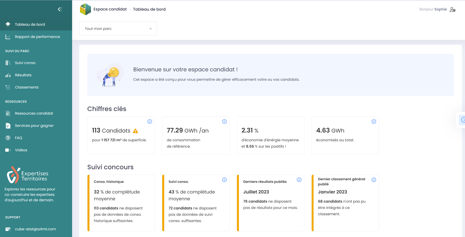Click the SUPPORT section label
Image resolution: width=465 pixels, height=237 pixels.
[13, 218]
